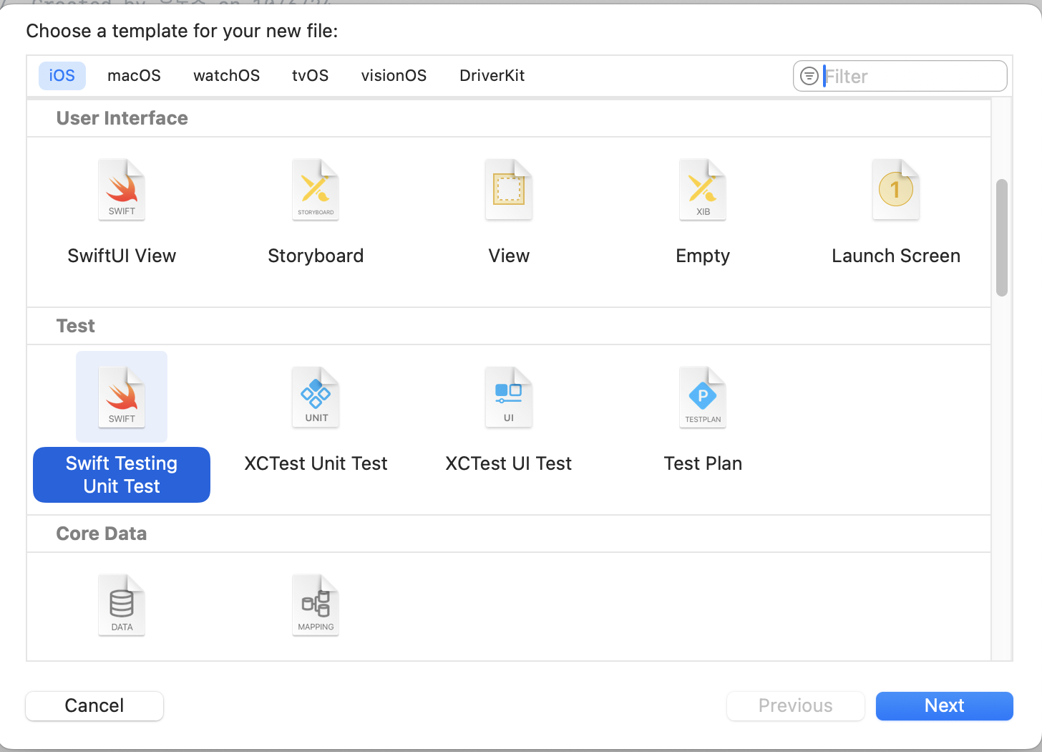The image size is (1042, 752).
Task: Choose the XCTest UI Test icon
Action: tap(509, 397)
